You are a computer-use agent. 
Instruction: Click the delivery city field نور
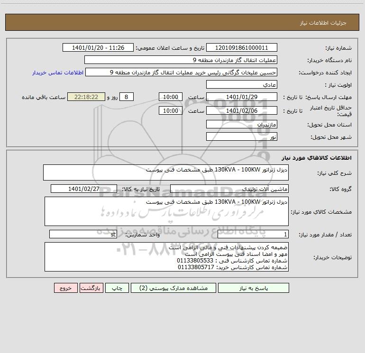(242, 136)
